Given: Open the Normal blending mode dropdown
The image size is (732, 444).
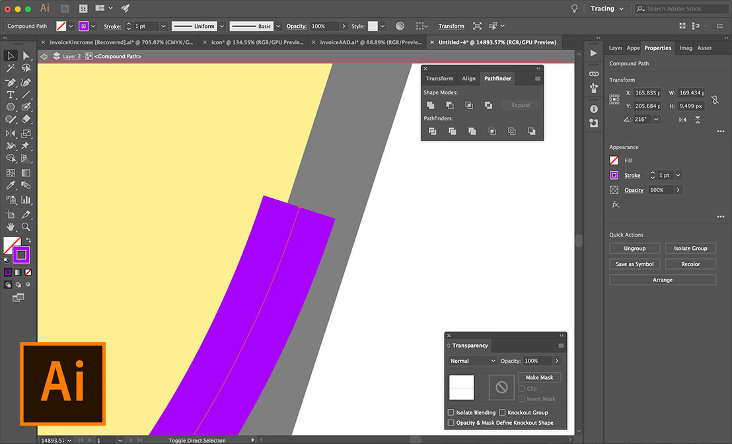Looking at the screenshot, I should point(472,361).
